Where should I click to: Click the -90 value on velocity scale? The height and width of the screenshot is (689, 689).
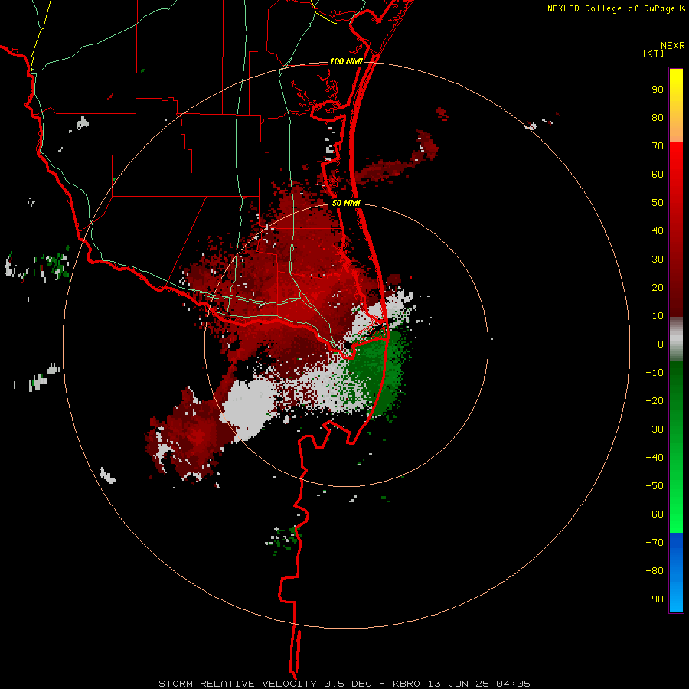655,599
